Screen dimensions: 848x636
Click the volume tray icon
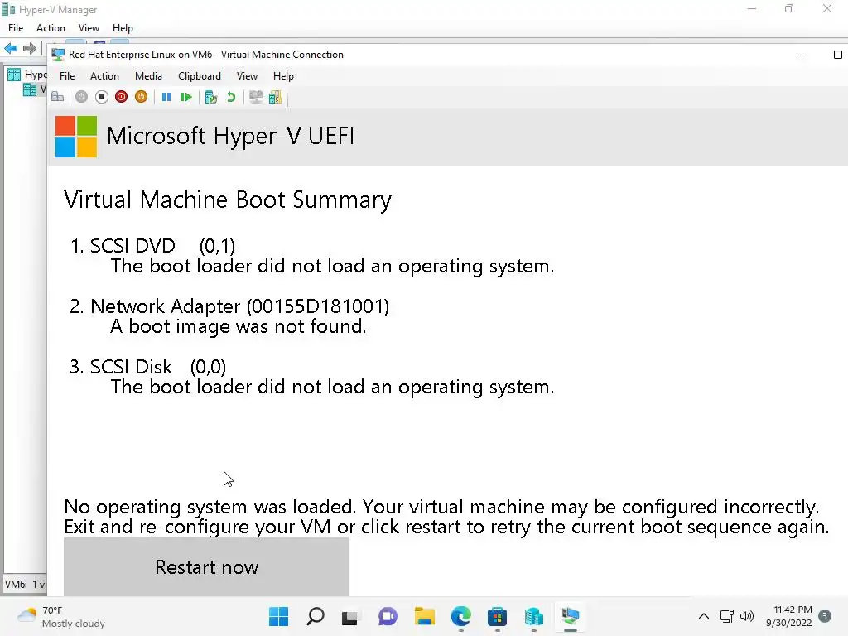coord(747,616)
